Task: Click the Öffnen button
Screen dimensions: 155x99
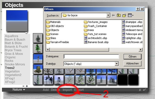Action: click(133, 57)
